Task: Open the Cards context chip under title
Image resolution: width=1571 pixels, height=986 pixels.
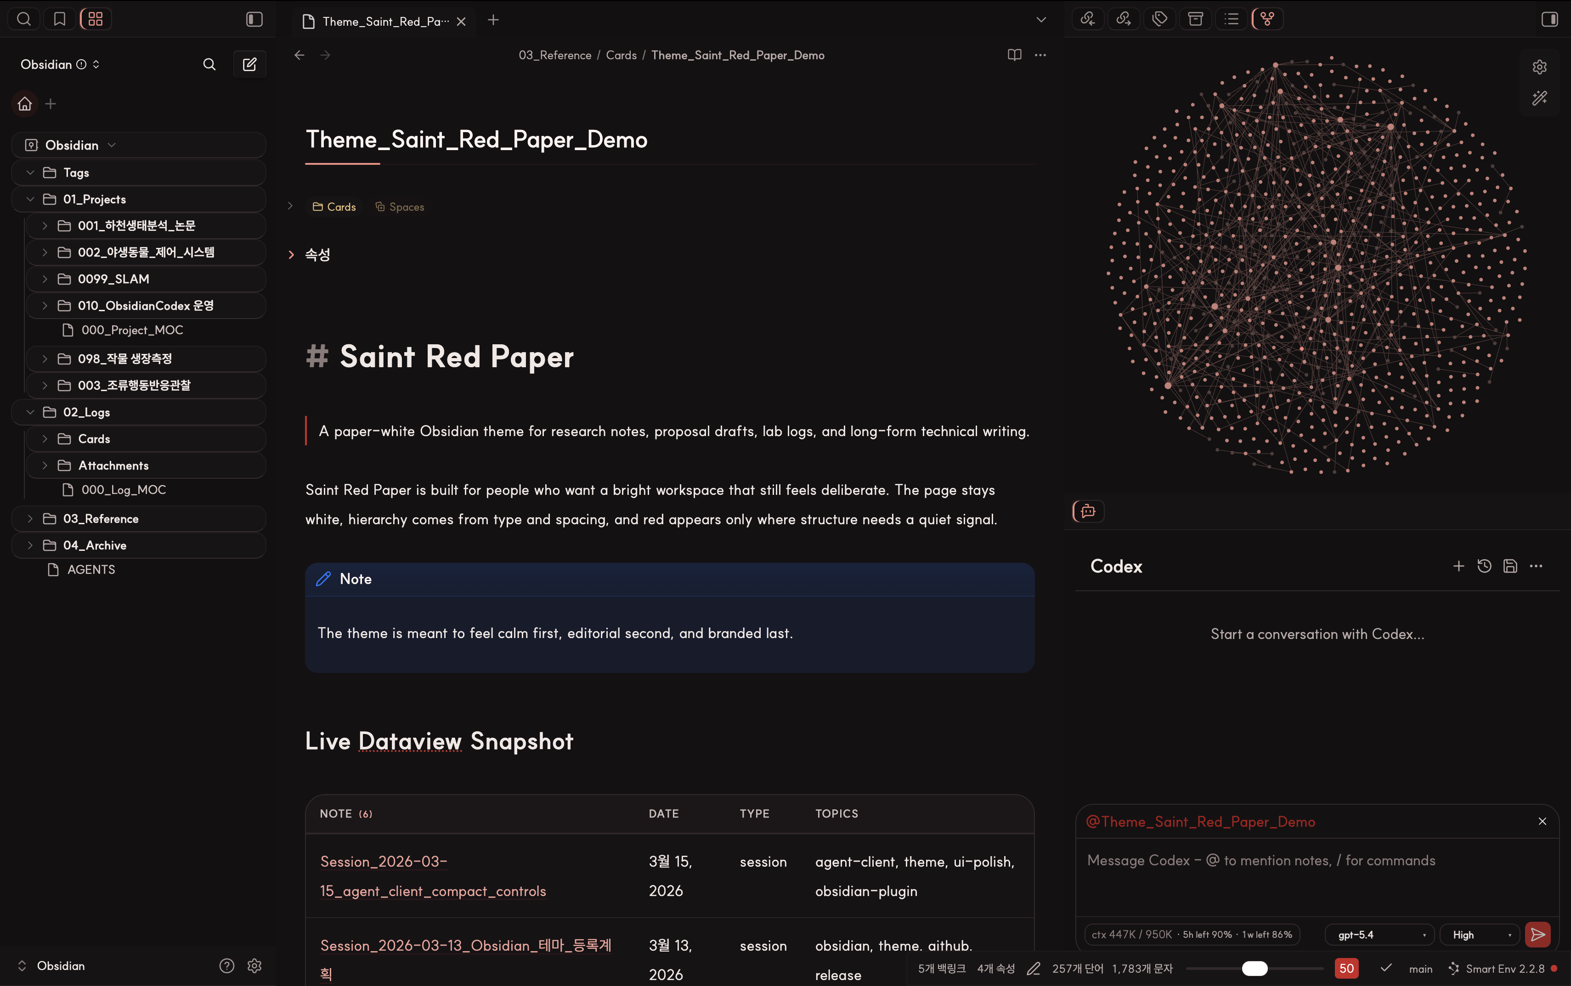Action: coord(334,207)
